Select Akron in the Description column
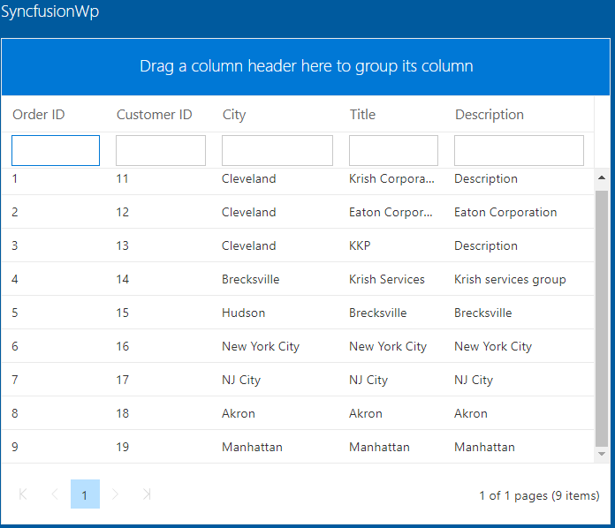 [471, 413]
